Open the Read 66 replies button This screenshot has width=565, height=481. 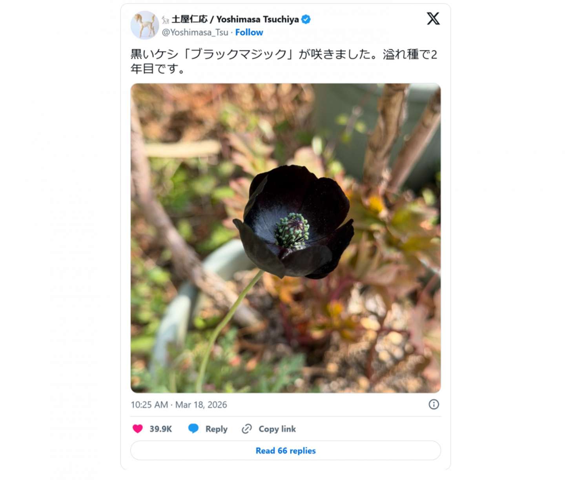coord(286,451)
